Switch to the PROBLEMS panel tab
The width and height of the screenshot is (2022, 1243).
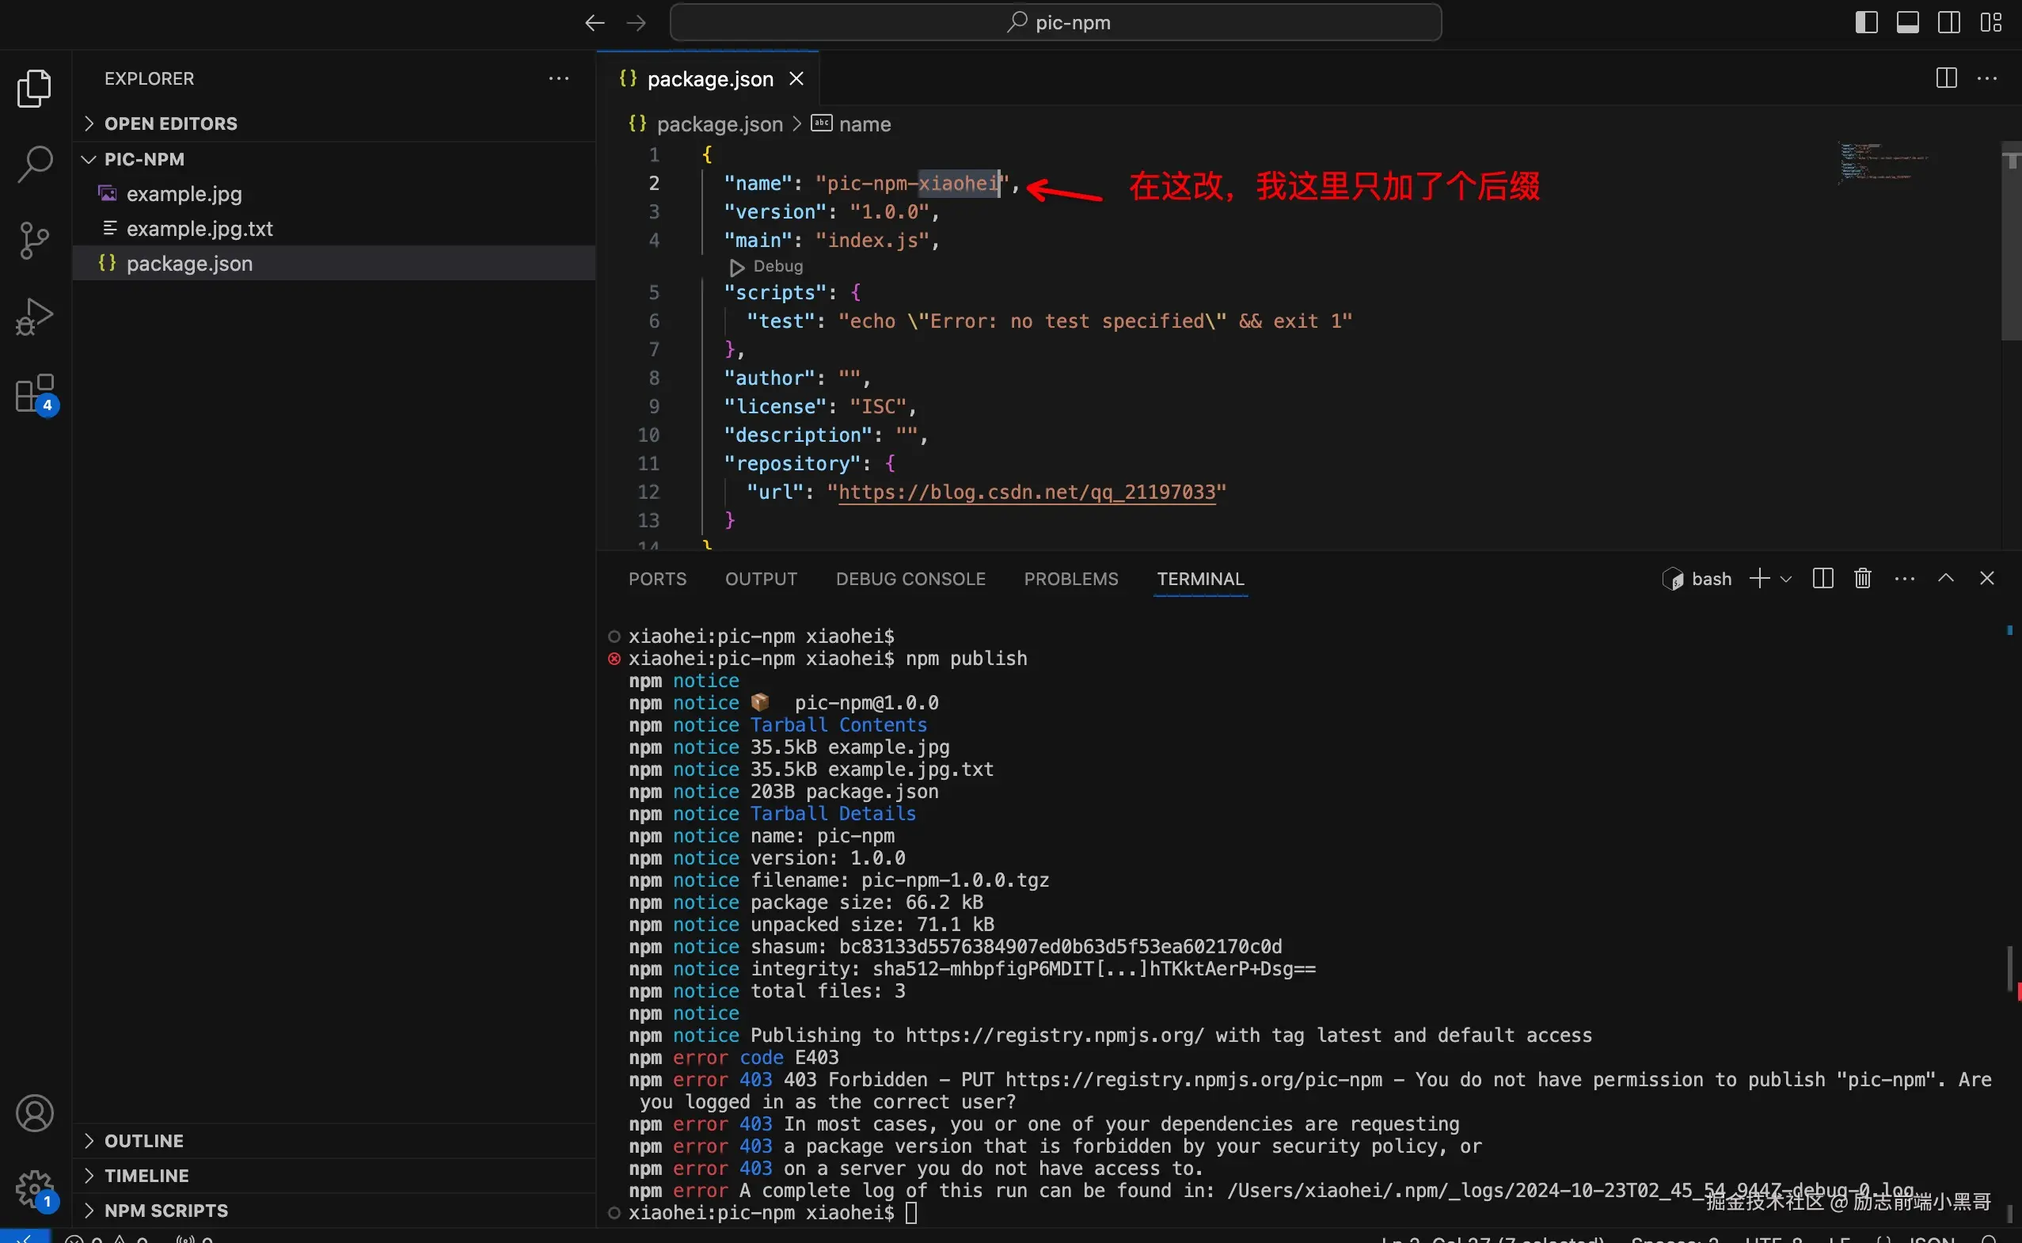(1070, 579)
